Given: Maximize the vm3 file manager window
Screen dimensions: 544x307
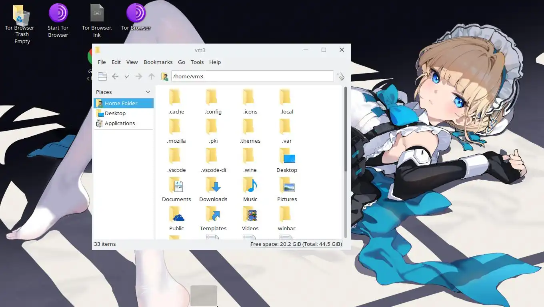Looking at the screenshot, I should 324,50.
